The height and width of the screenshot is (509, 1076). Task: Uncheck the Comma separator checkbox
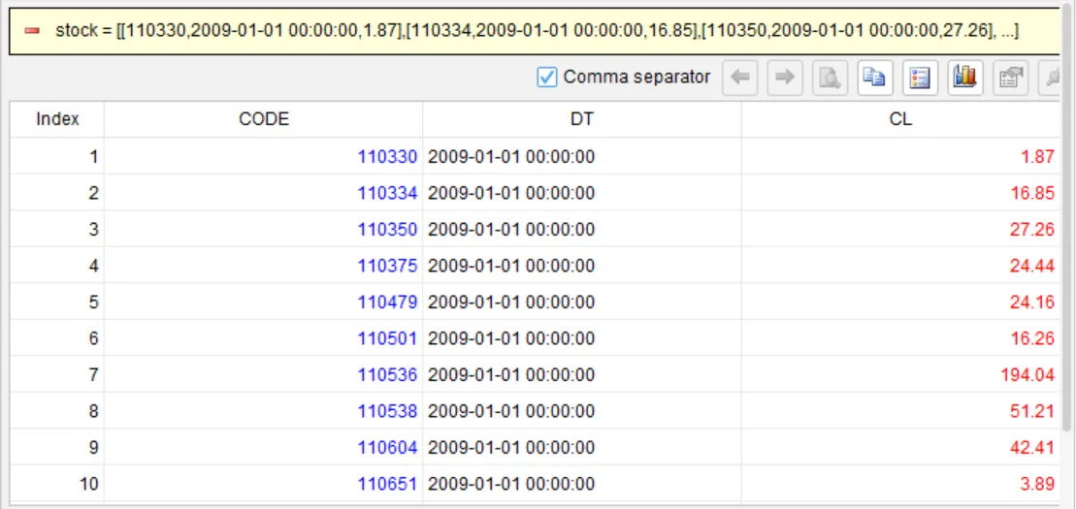(546, 77)
